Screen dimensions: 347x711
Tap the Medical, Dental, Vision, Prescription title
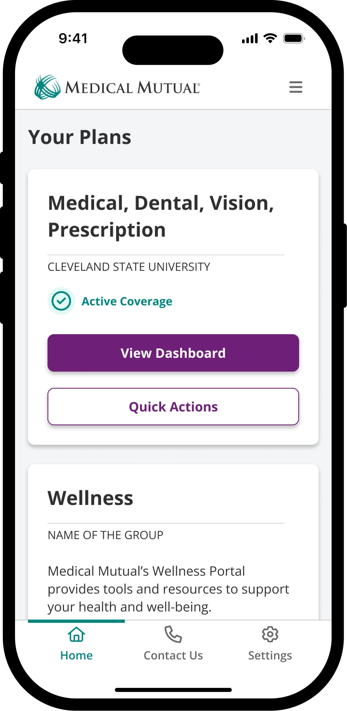161,216
